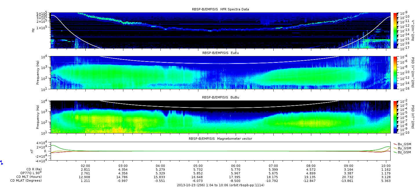Select the By_GSM legend line marker
Screen dimensions: 419x190
point(395,148)
